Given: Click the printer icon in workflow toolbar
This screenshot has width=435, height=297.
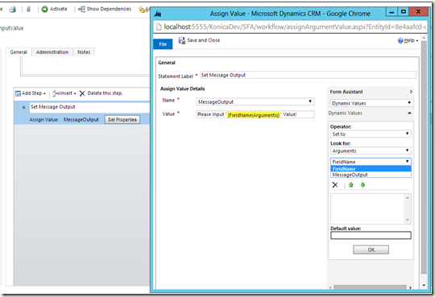Looking at the screenshot, I should pyautogui.click(x=12, y=9).
